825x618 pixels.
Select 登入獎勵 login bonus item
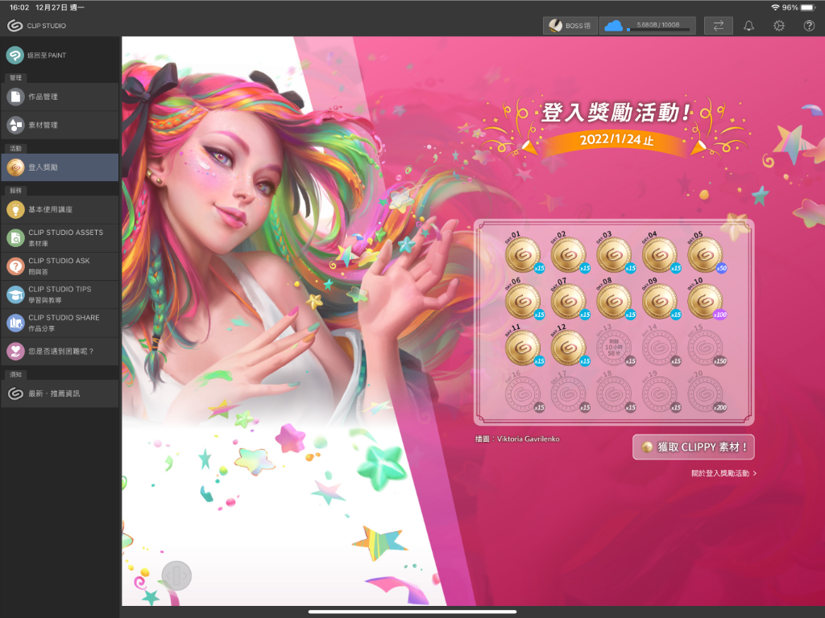(x=60, y=167)
